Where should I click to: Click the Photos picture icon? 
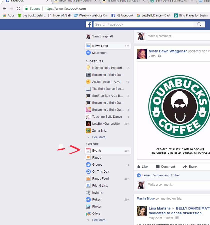(88, 207)
